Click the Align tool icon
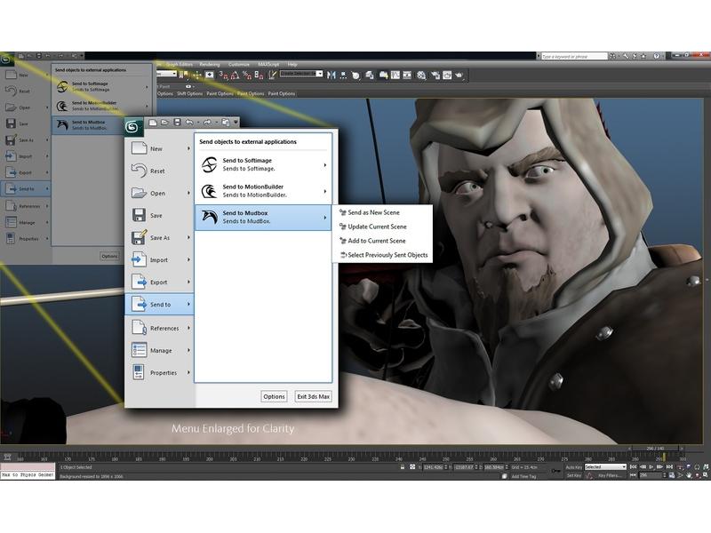Image resolution: width=711 pixels, height=533 pixels. (344, 76)
